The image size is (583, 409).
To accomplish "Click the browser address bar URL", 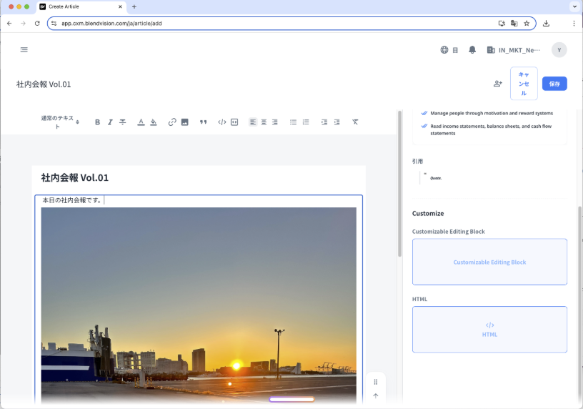I will click(x=111, y=24).
